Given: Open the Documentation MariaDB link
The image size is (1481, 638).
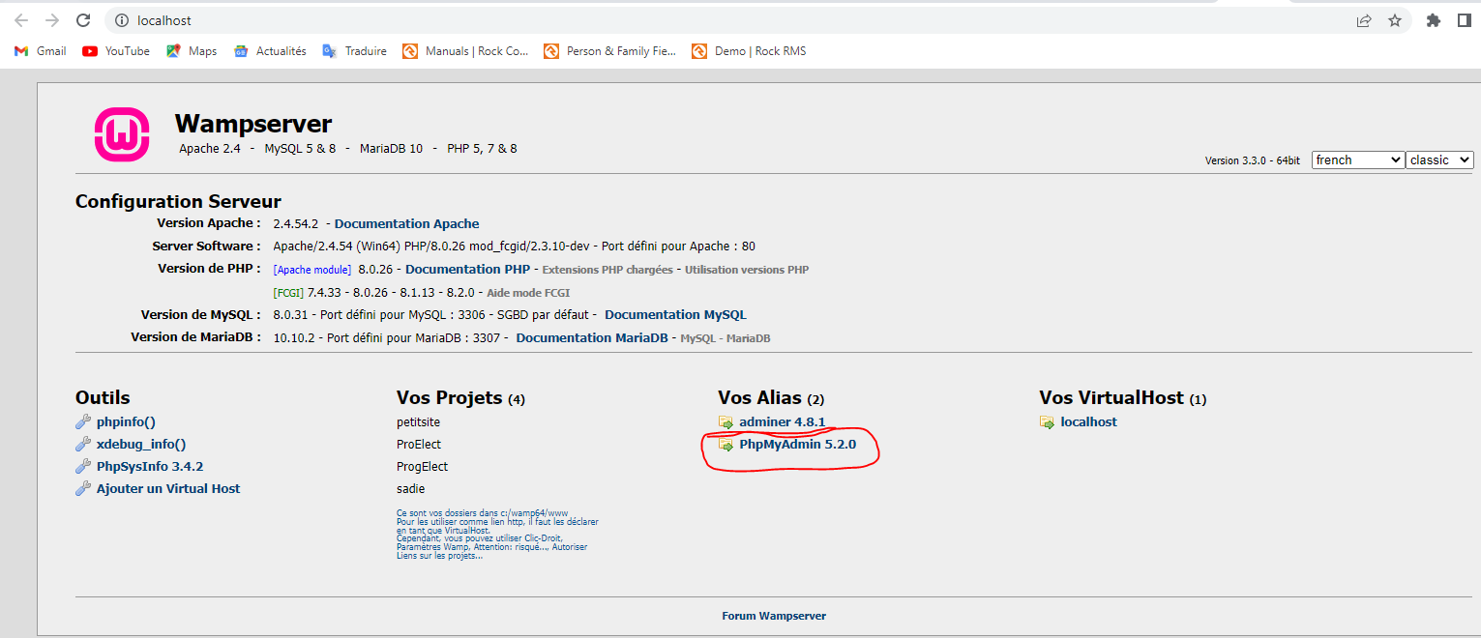Looking at the screenshot, I should coord(592,337).
